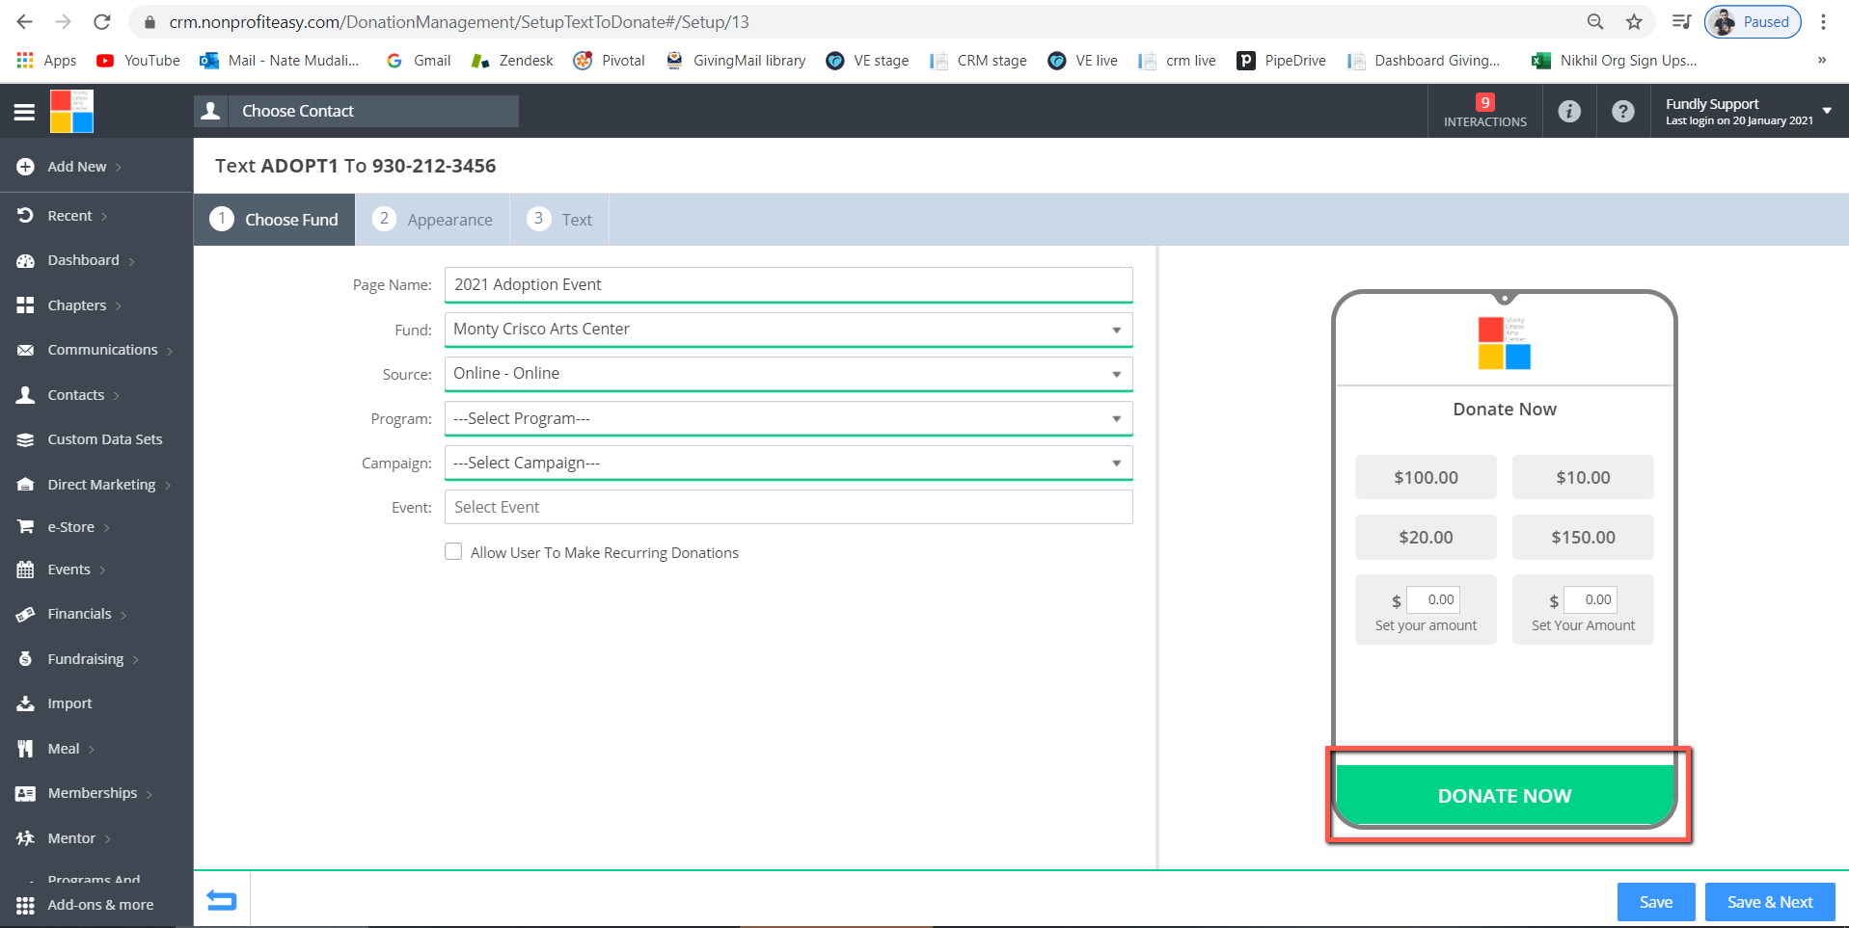The height and width of the screenshot is (928, 1849).
Task: Open the Source dropdown
Action: (x=788, y=374)
